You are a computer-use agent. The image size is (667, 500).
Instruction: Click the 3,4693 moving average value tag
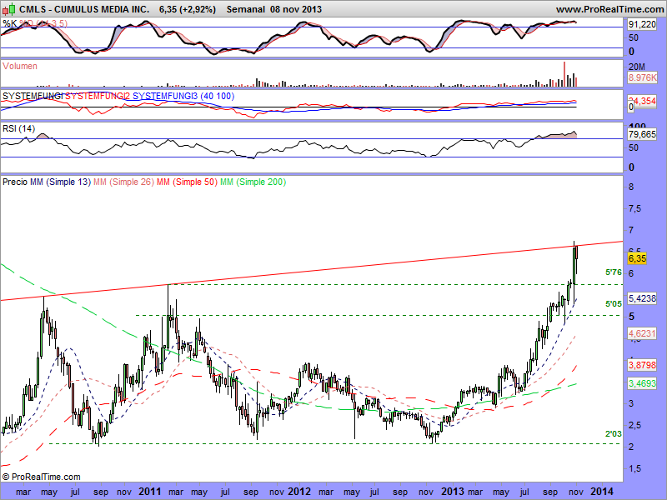click(642, 383)
